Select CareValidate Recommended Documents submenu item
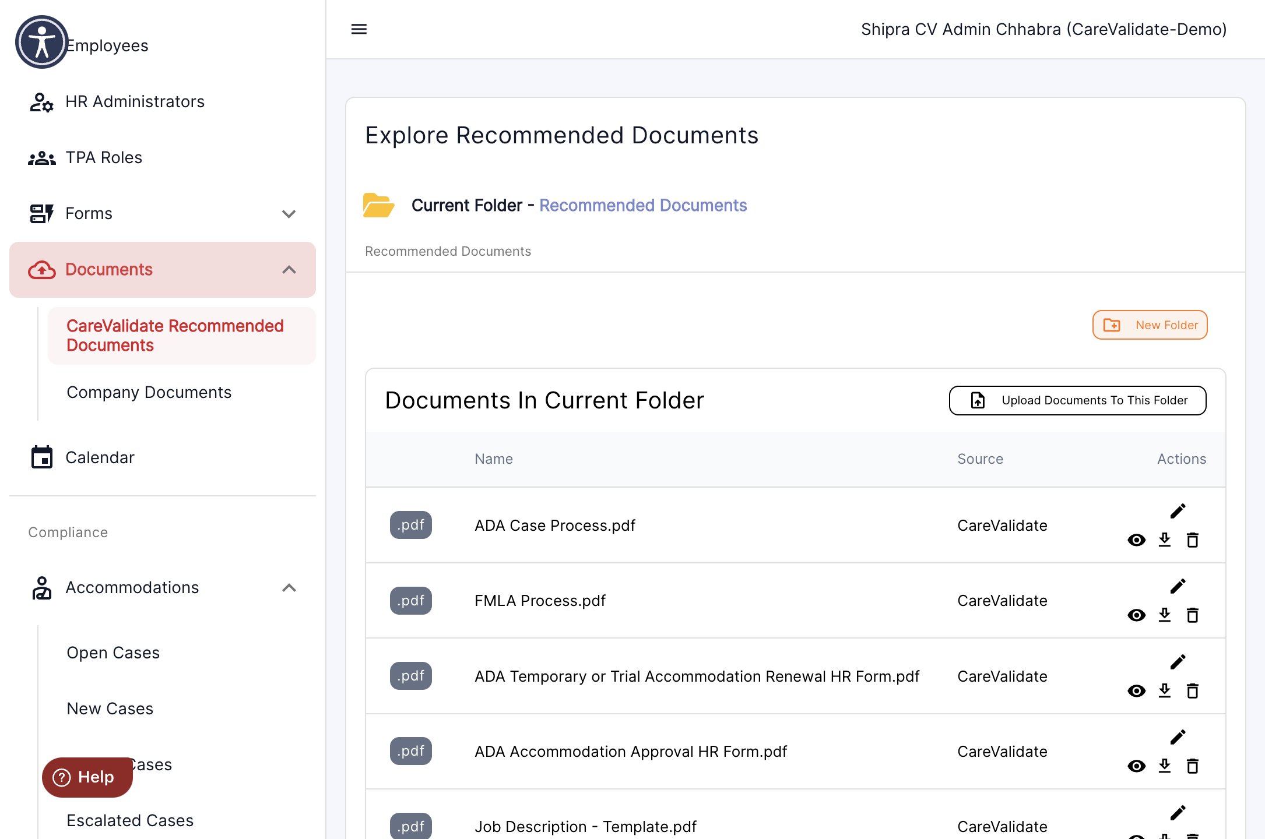 point(182,336)
